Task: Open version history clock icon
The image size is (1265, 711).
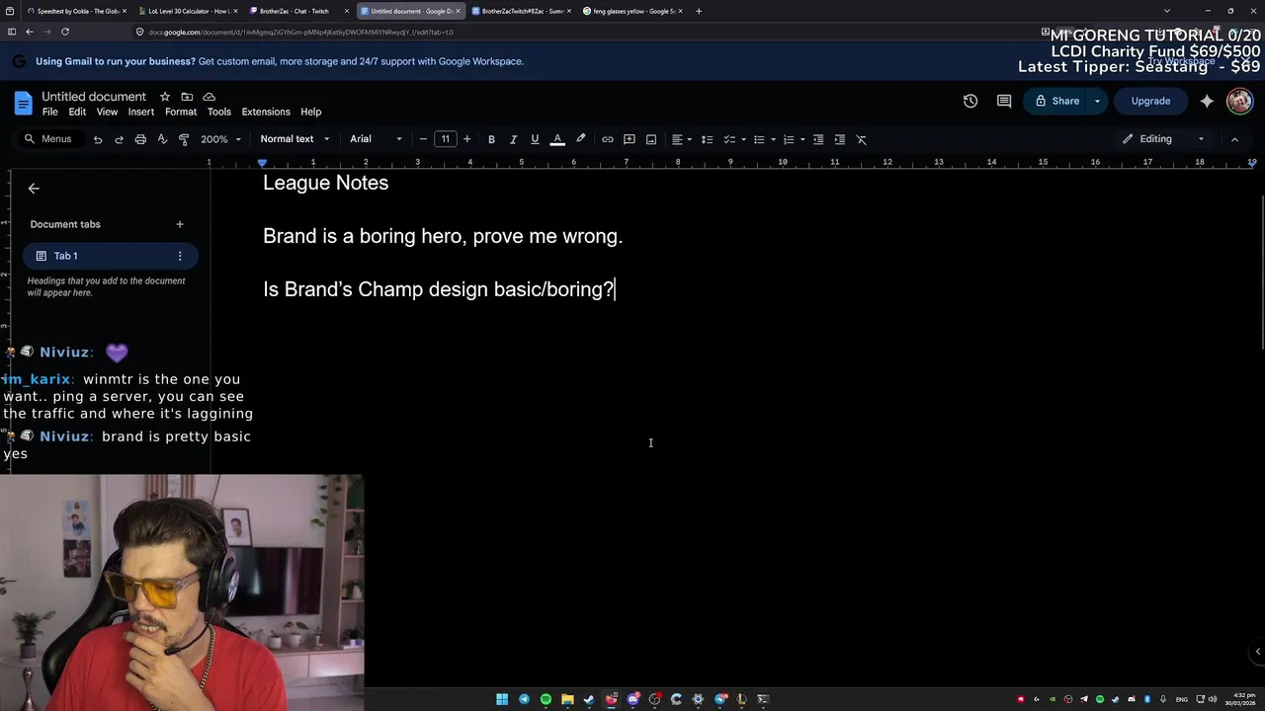Action: [970, 101]
